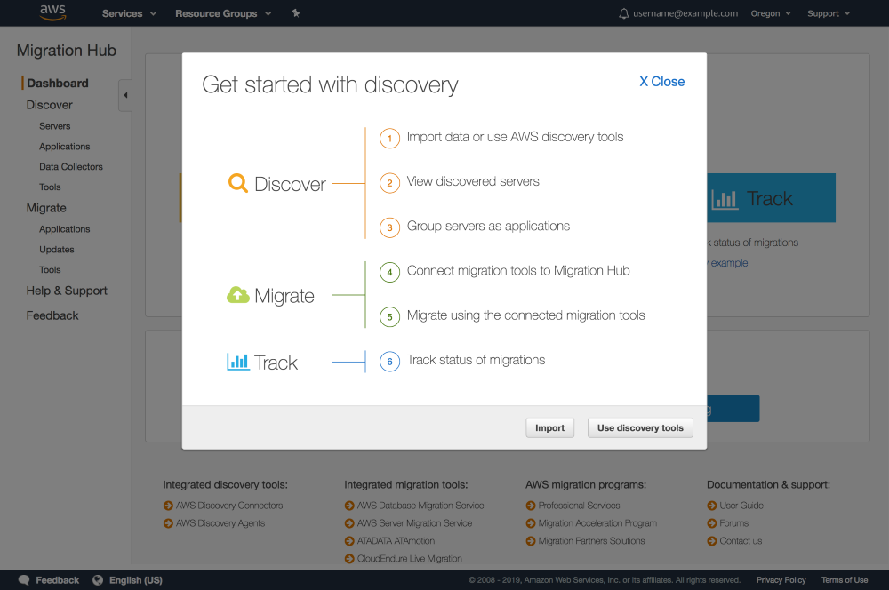This screenshot has width=889, height=590.
Task: Click the pin shortcut icon in navbar
Action: [296, 13]
